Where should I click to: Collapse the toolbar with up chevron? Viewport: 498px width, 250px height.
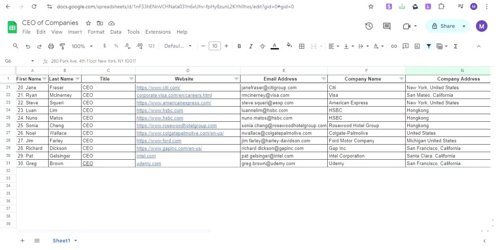click(479, 46)
